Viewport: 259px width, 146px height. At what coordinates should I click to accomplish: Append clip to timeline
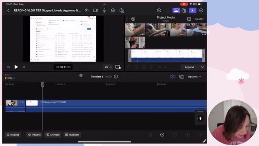189,67
